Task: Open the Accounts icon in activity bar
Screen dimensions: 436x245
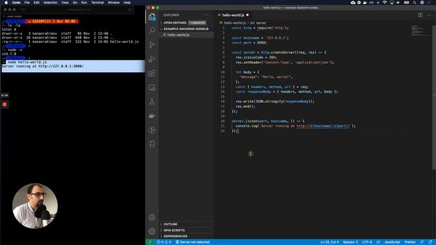Action: (x=152, y=217)
